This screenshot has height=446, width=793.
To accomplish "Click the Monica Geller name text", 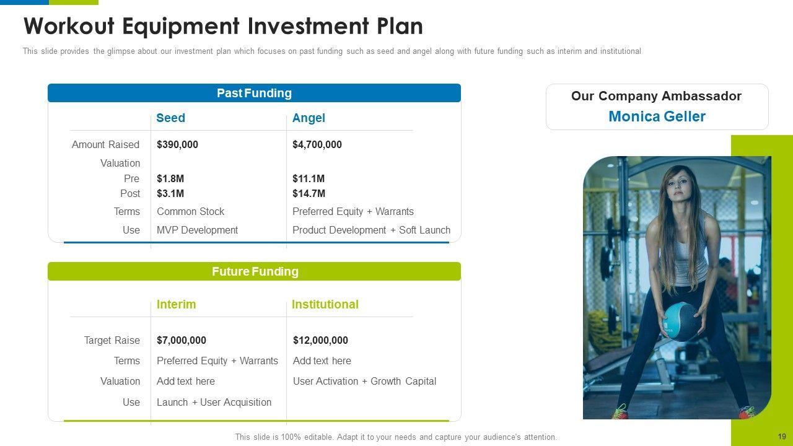I will coord(657,116).
